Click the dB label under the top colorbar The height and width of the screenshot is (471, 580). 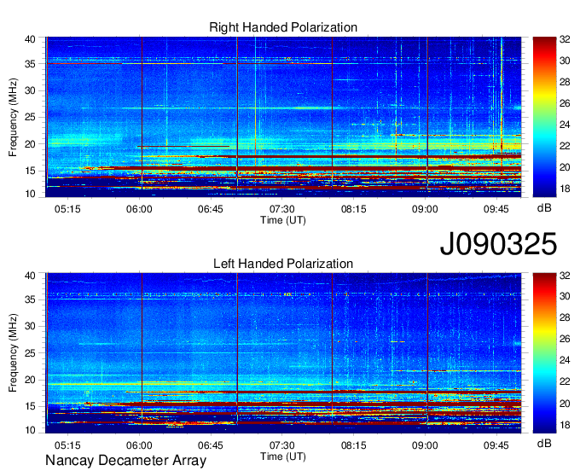point(544,208)
